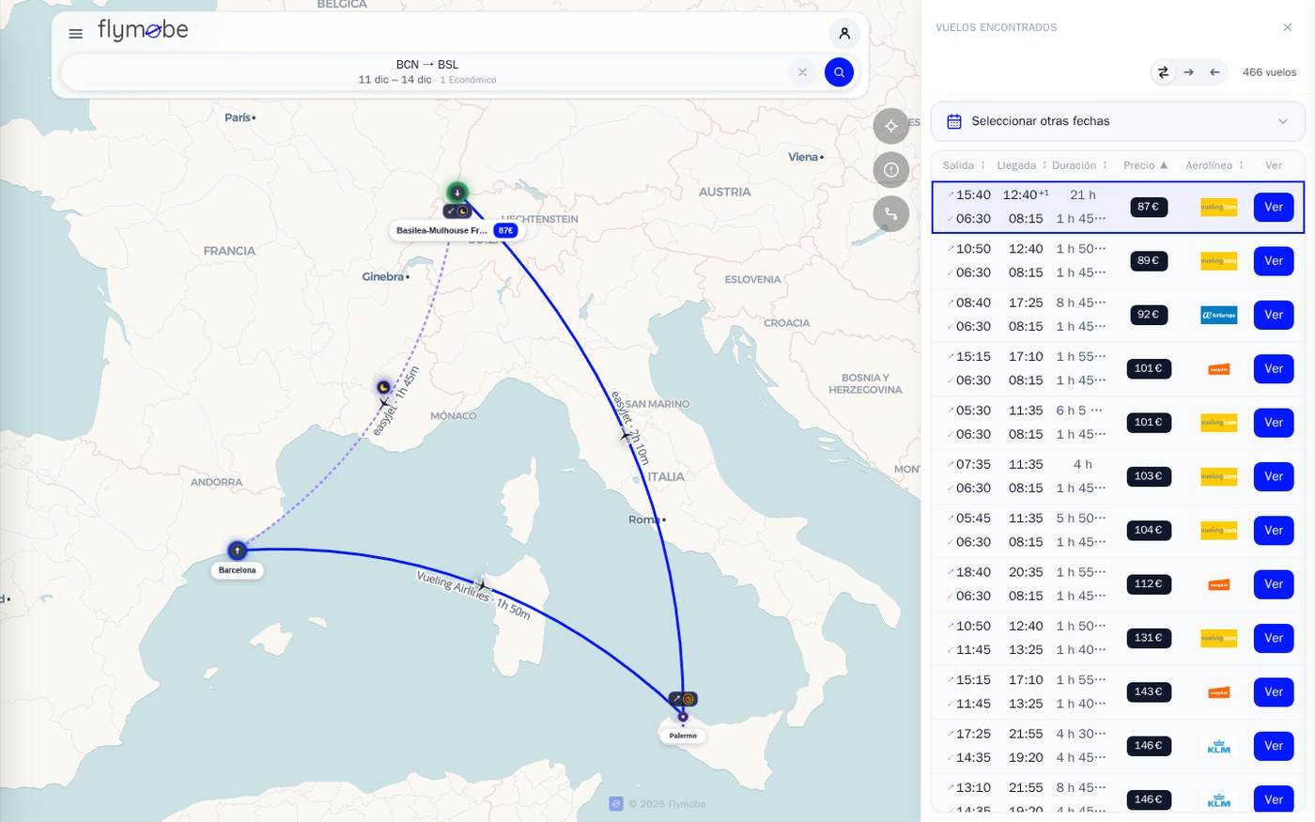Open the hamburger menu next to flymobe
The width and height of the screenshot is (1315, 822).
(x=76, y=34)
